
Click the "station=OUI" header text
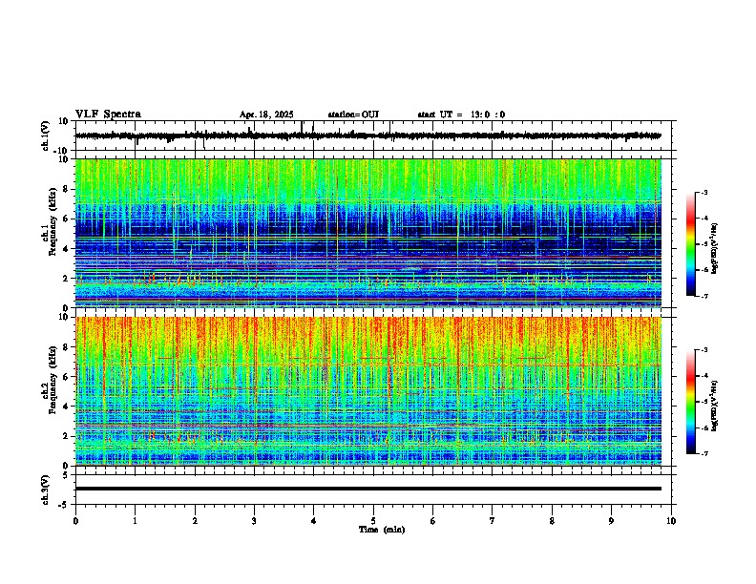click(x=353, y=115)
